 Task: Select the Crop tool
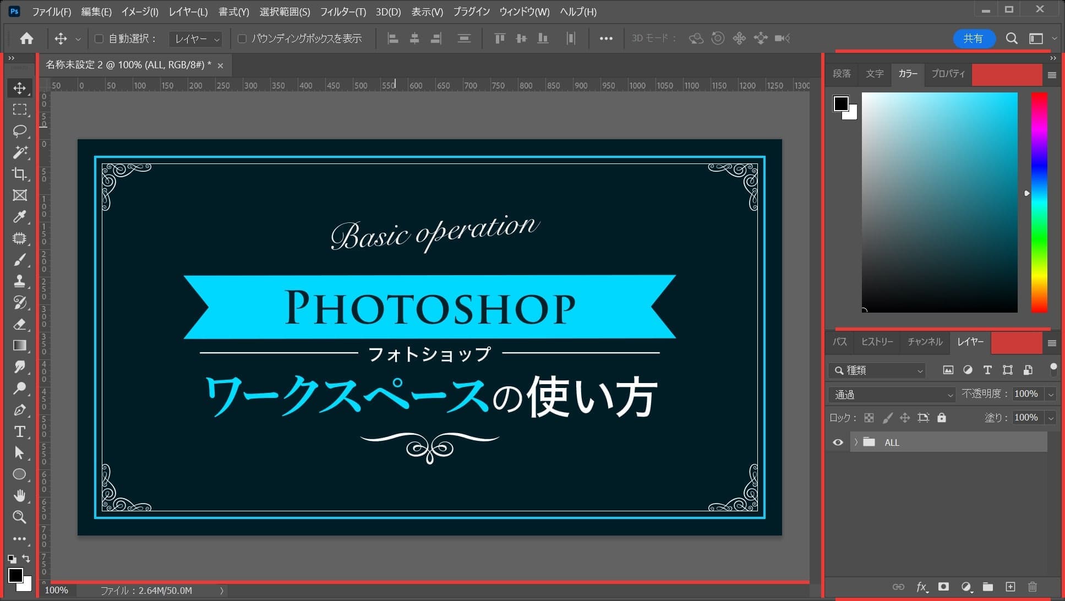19,174
